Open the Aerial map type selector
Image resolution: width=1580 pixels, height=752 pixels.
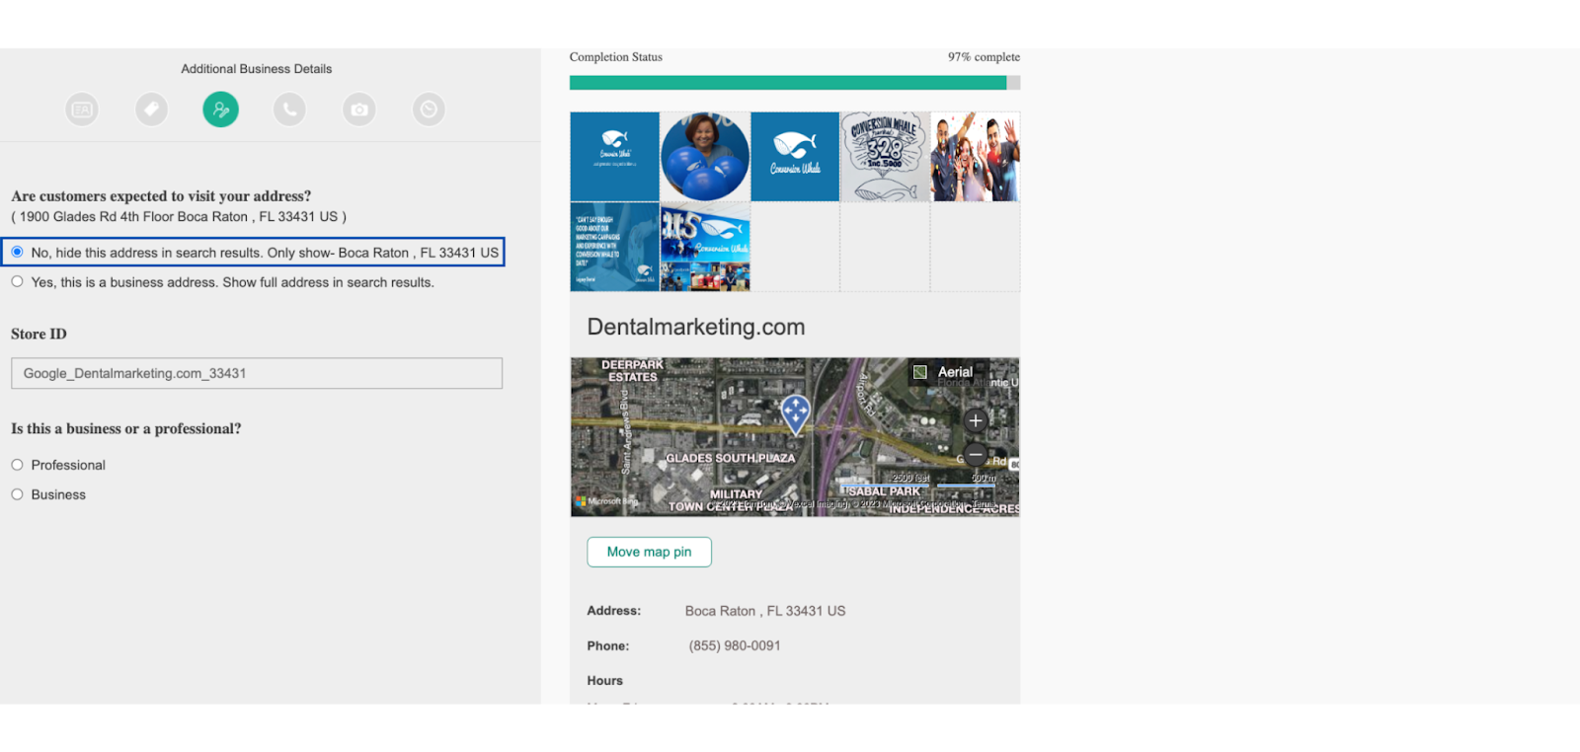(x=944, y=372)
